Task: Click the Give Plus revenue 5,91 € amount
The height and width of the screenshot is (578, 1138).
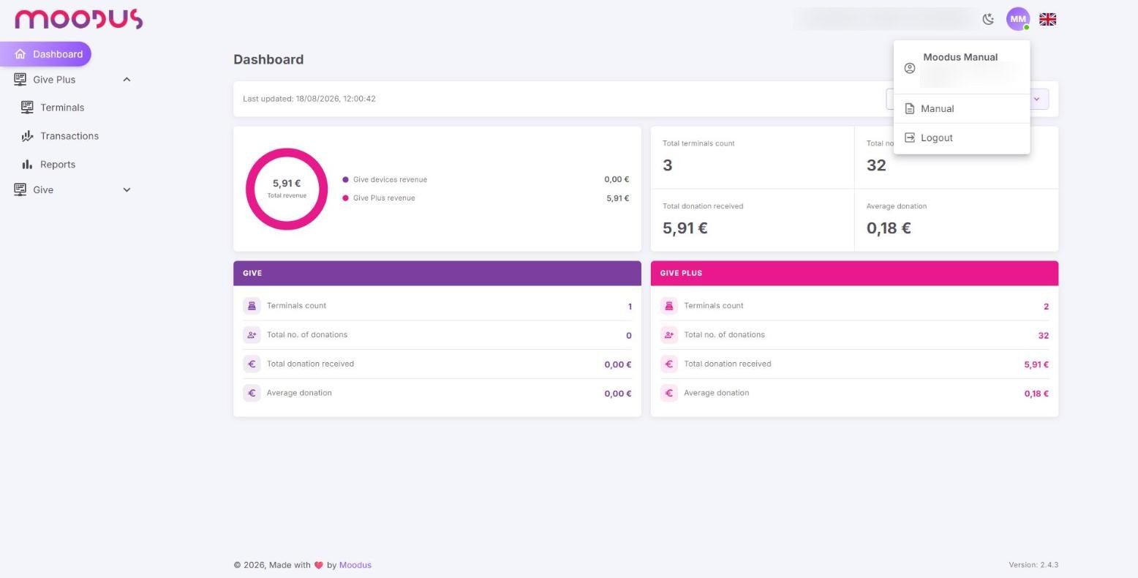Action: 618,198
